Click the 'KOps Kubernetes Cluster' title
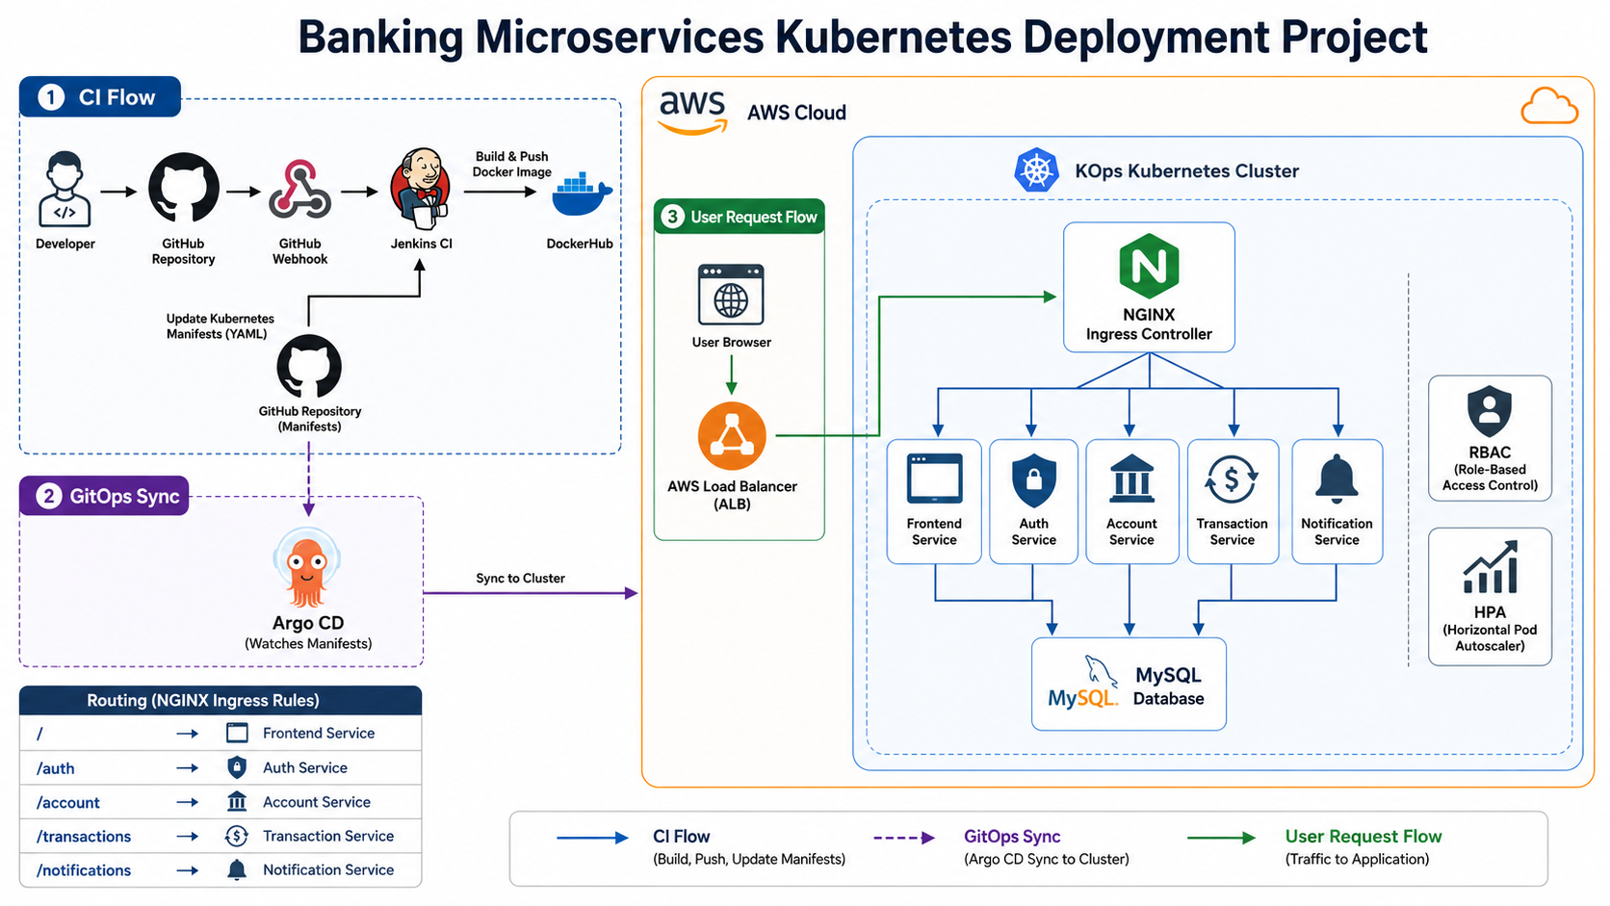Viewport: 1610px width, 906px height. (x=1186, y=170)
